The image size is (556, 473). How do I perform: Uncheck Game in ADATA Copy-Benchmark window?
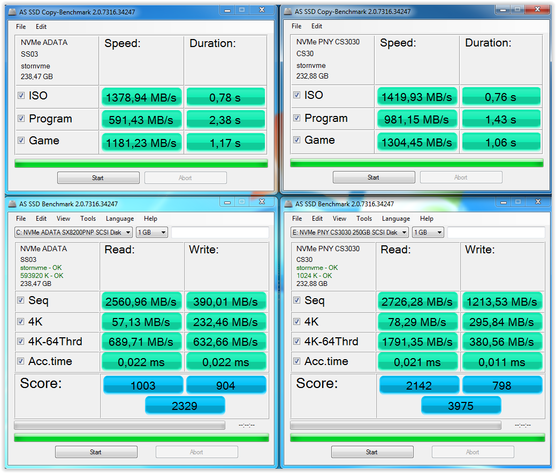click(21, 141)
